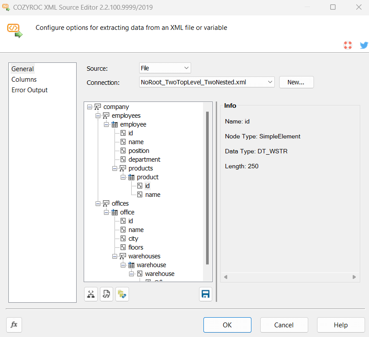The width and height of the screenshot is (369, 337).
Task: Click the XML Source Editor header icon
Action: 15,31
